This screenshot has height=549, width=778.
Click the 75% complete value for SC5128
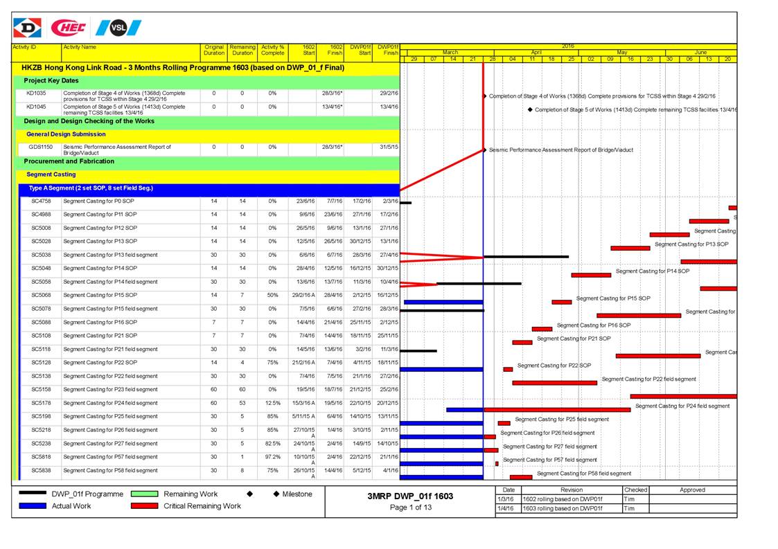(x=272, y=363)
